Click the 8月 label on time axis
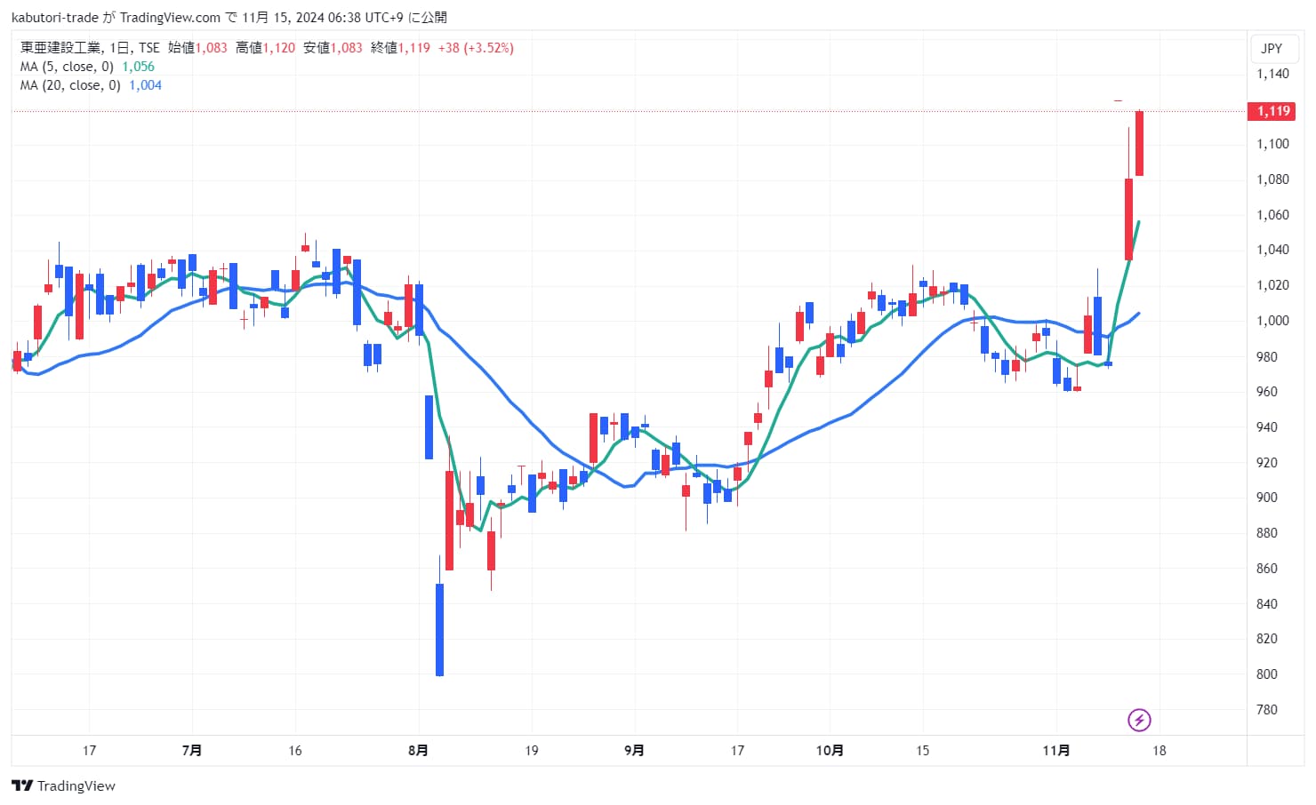1316x805 pixels. pyautogui.click(x=418, y=751)
